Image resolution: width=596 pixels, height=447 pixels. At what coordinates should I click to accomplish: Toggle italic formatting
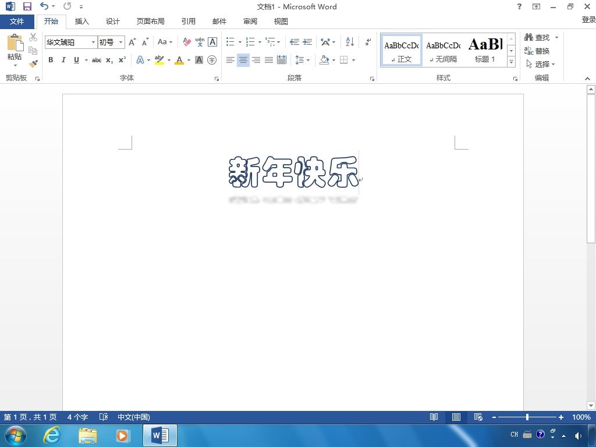tap(63, 60)
